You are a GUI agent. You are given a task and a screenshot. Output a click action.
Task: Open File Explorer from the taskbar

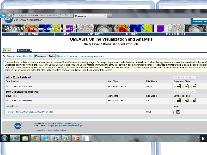click(25, 138)
